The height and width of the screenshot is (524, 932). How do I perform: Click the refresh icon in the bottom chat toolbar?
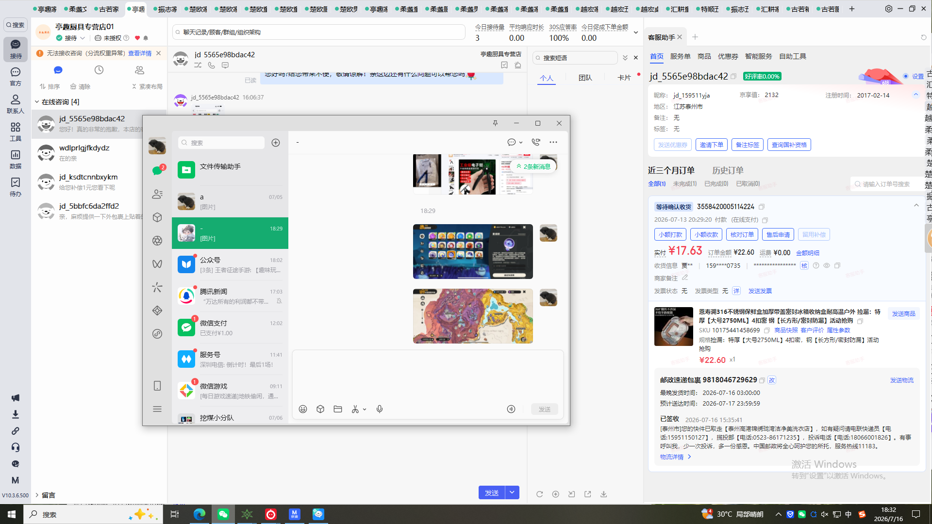point(539,494)
